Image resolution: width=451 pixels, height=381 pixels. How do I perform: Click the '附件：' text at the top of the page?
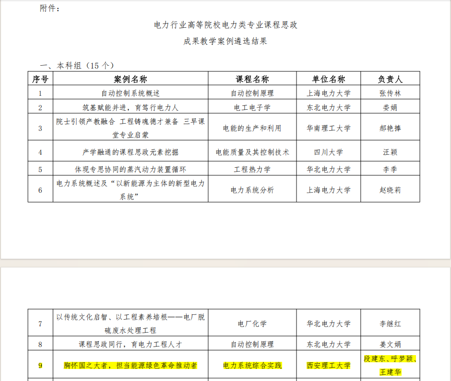click(x=50, y=8)
